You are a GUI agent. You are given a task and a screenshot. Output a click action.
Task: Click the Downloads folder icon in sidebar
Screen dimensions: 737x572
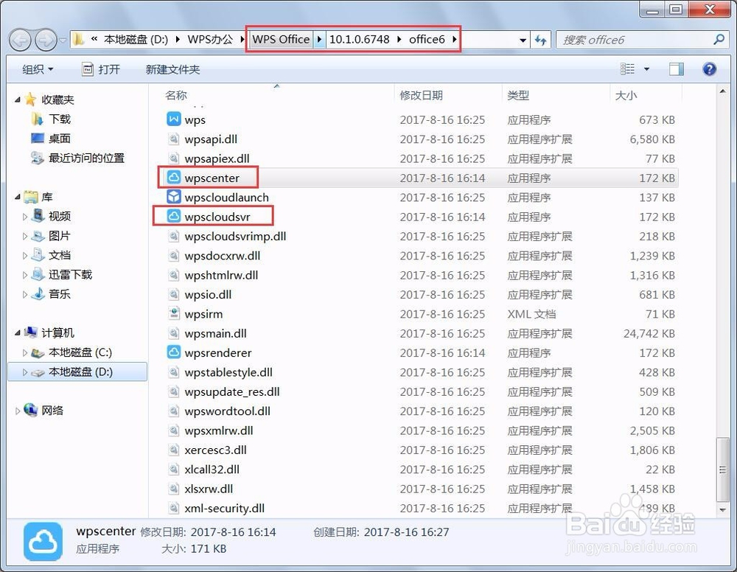tap(37, 119)
